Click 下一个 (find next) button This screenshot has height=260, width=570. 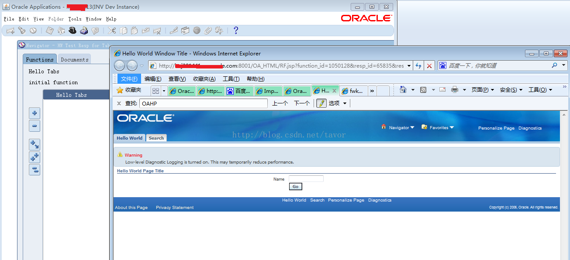tap(302, 103)
